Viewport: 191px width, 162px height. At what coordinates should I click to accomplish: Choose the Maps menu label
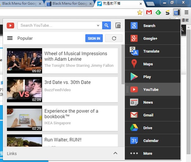tap(148, 64)
